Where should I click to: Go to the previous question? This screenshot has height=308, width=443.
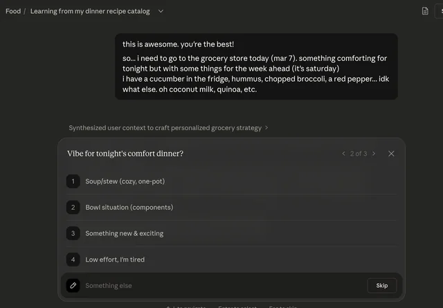click(343, 154)
